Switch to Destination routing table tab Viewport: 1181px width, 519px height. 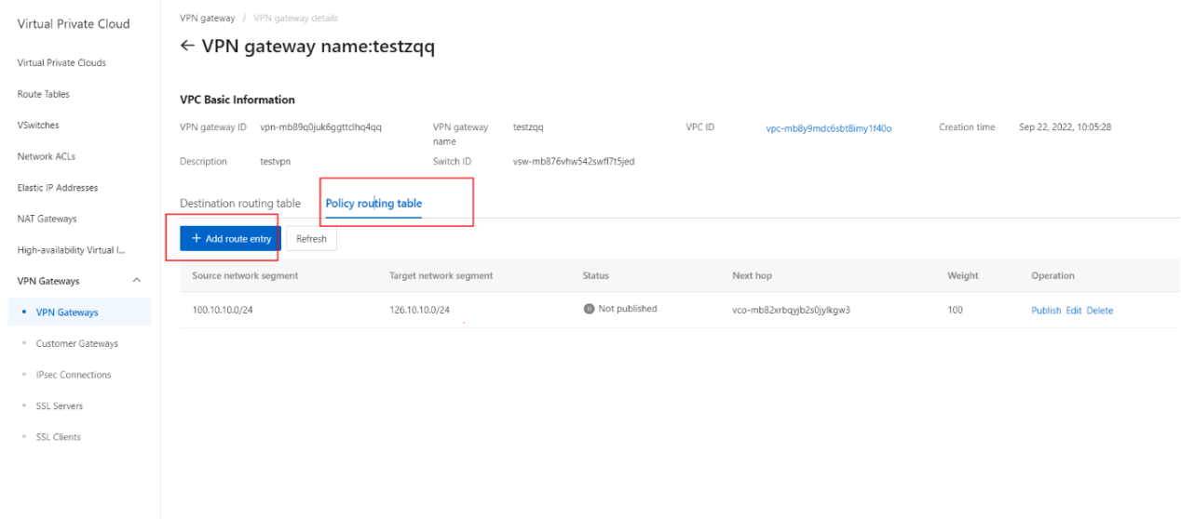[240, 204]
